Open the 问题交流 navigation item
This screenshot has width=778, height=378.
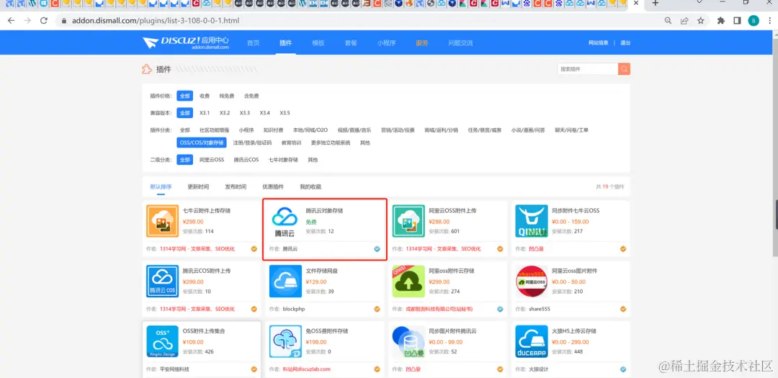[460, 42]
